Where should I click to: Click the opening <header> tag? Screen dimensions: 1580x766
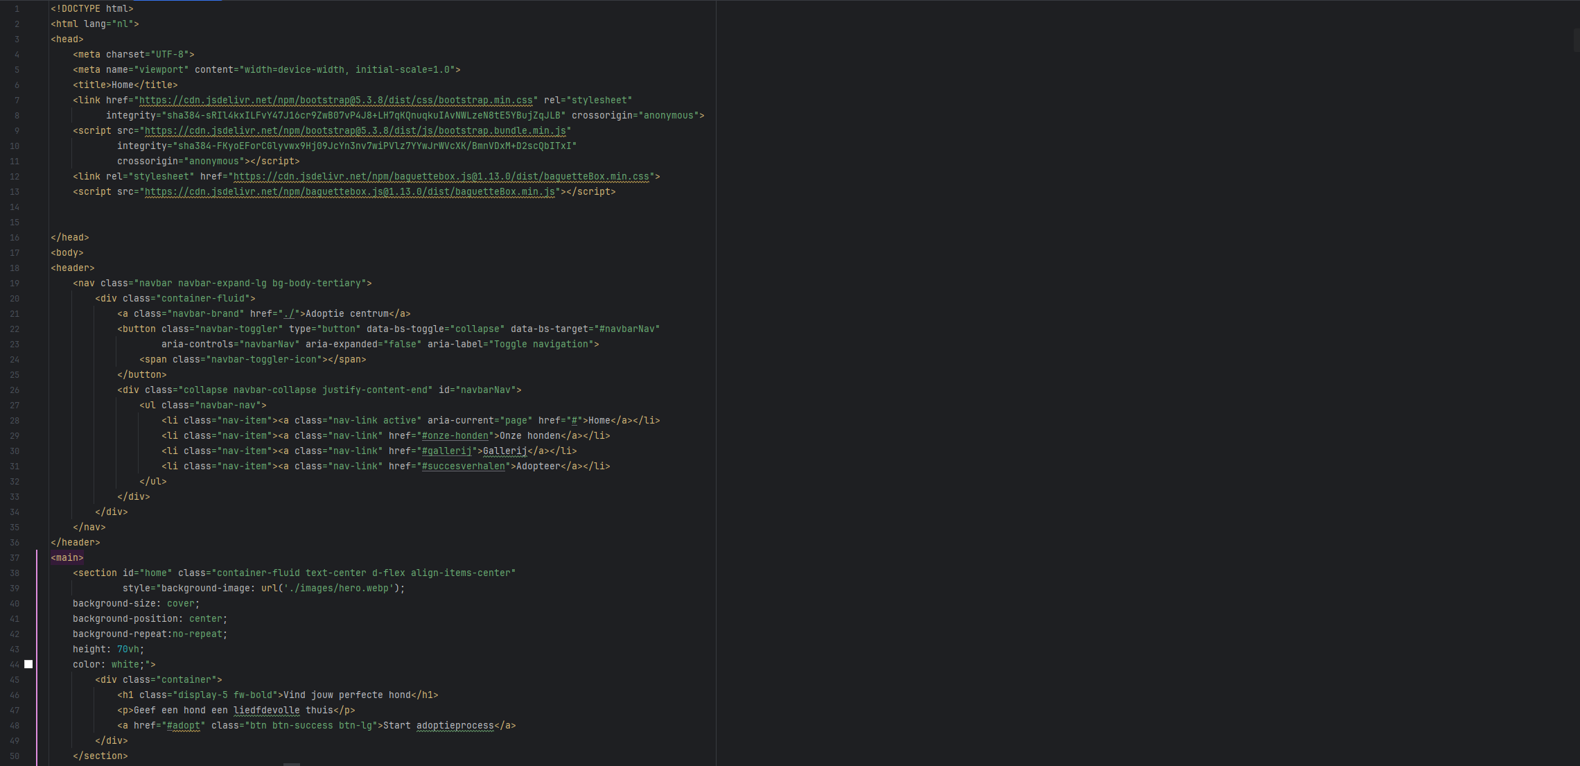pyautogui.click(x=73, y=268)
